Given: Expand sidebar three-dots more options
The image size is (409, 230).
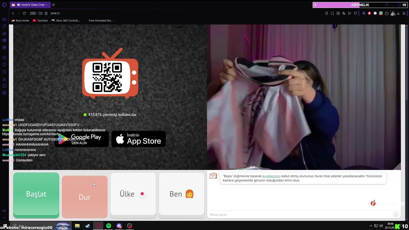Looking at the screenshot, I should 4,218.
